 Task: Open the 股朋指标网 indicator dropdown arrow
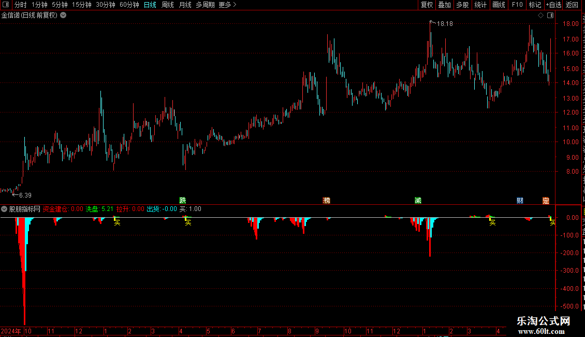4,209
